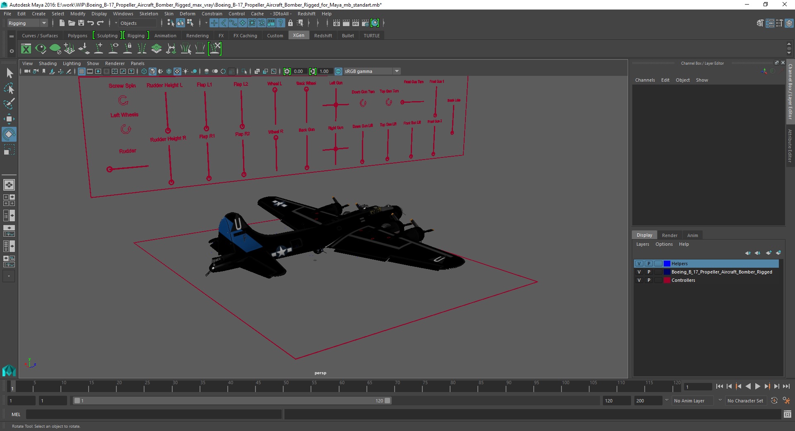Move Helpers layer up arrow icon
Screen dimensions: 795x431
(x=748, y=253)
